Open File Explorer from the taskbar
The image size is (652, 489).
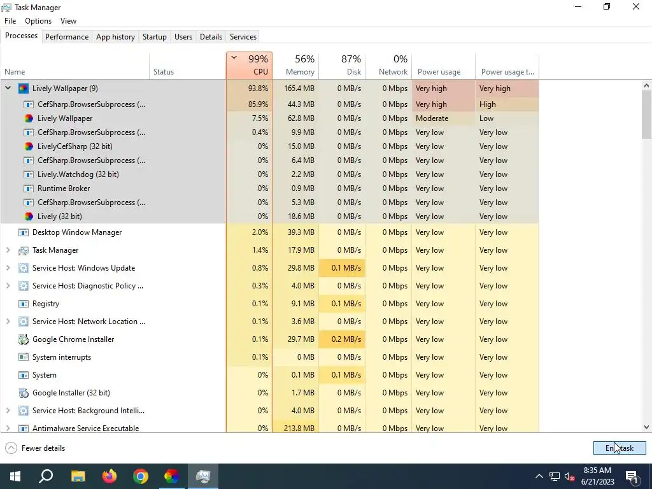click(78, 476)
